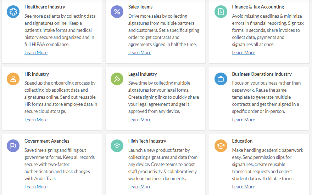
Task: Open the High Tech Industry Learn More link
Action: tap(140, 187)
